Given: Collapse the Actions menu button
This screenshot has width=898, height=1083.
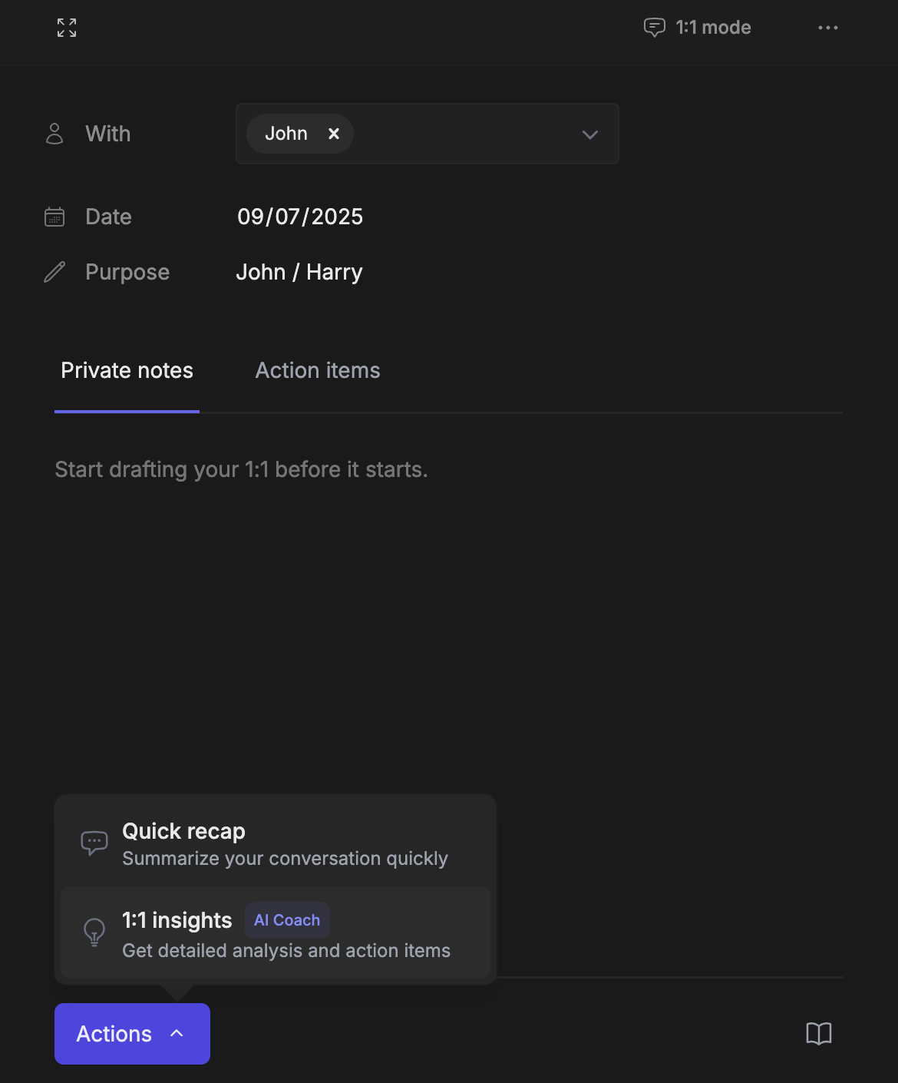Looking at the screenshot, I should coord(132,1034).
